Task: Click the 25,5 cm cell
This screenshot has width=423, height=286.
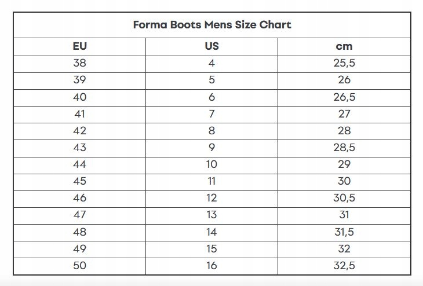Action: click(x=344, y=64)
